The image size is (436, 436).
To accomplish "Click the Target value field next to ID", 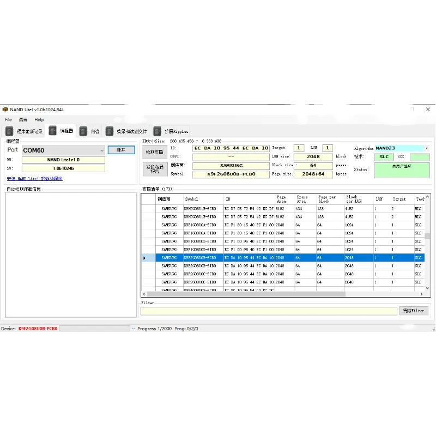I will [x=299, y=148].
